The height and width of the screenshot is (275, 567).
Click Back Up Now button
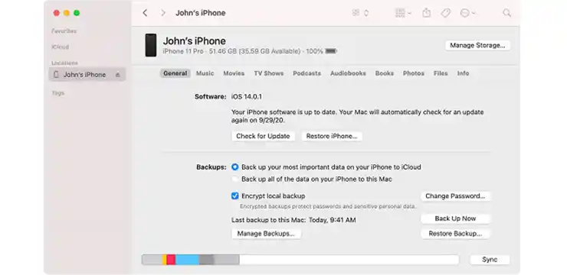tap(455, 218)
